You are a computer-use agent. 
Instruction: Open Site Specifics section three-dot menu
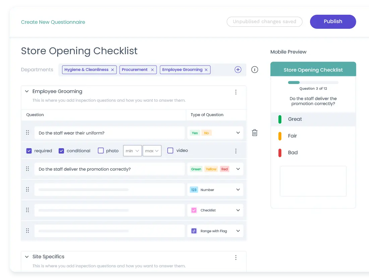[236, 257]
